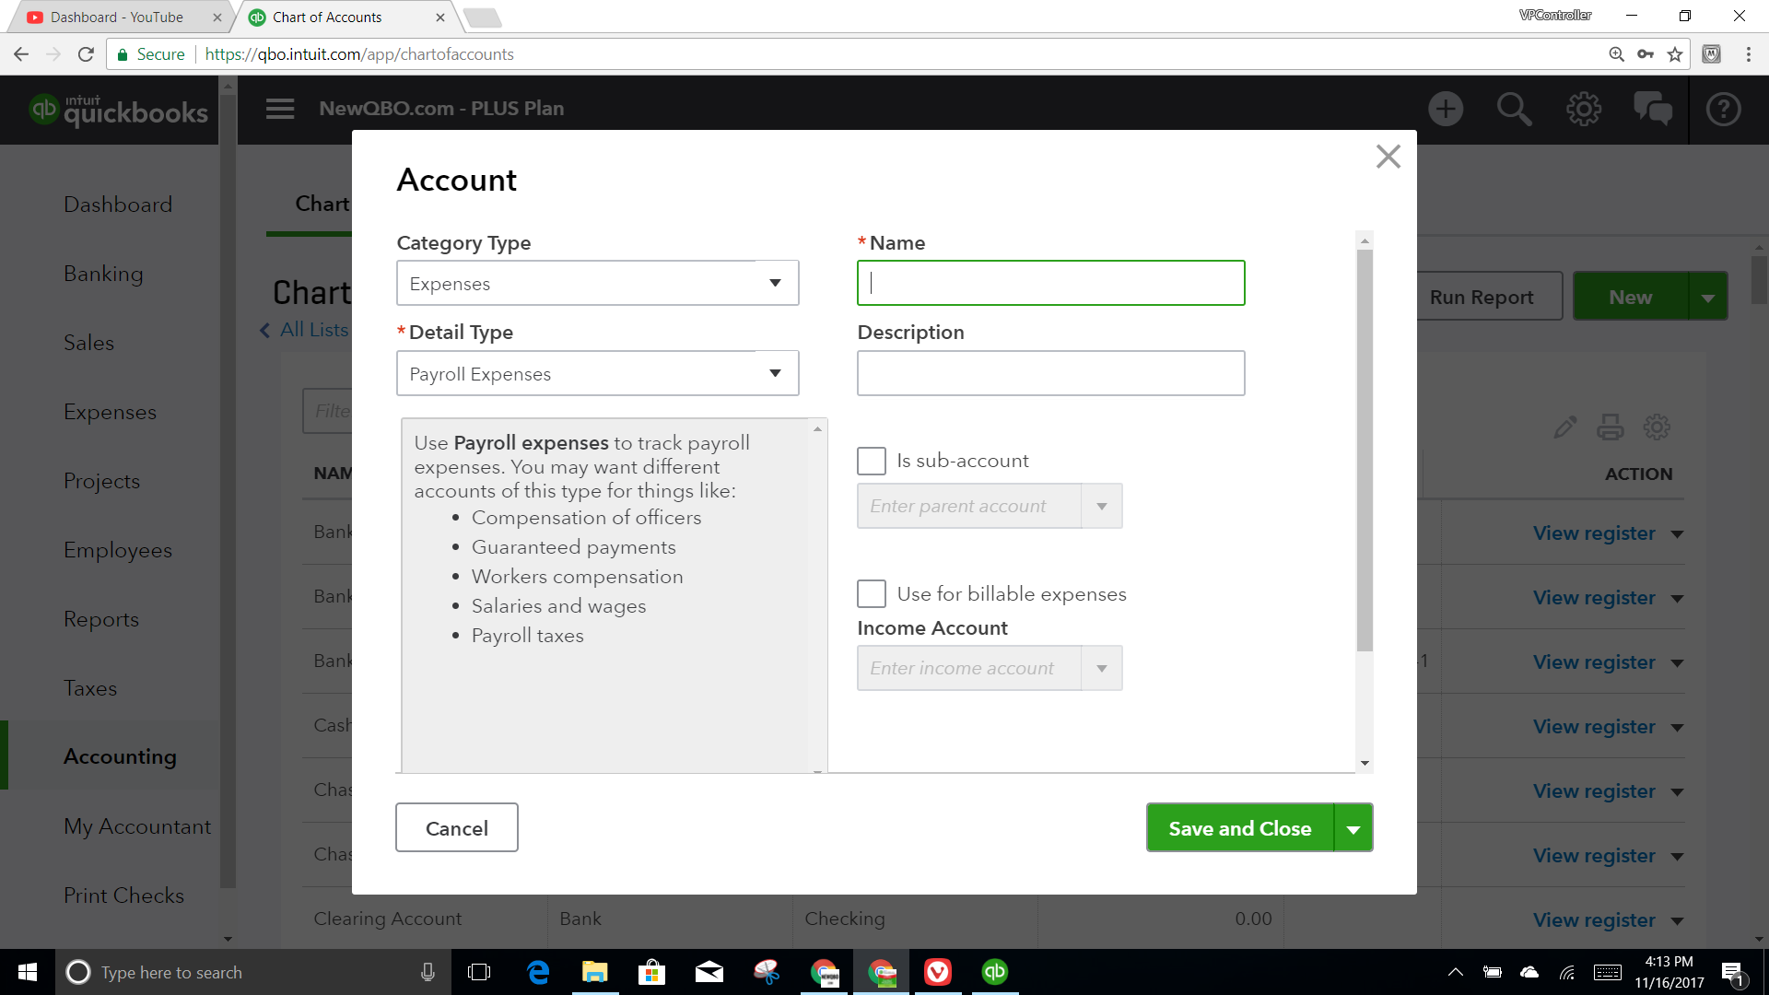
Task: Close the Account dialog with X
Action: [x=1388, y=157]
